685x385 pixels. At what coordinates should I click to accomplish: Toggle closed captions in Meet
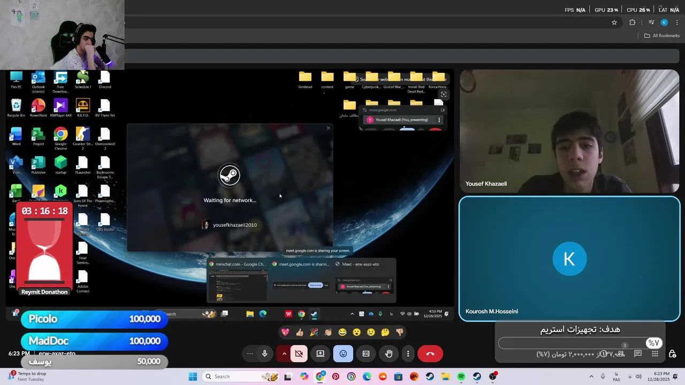(366, 353)
